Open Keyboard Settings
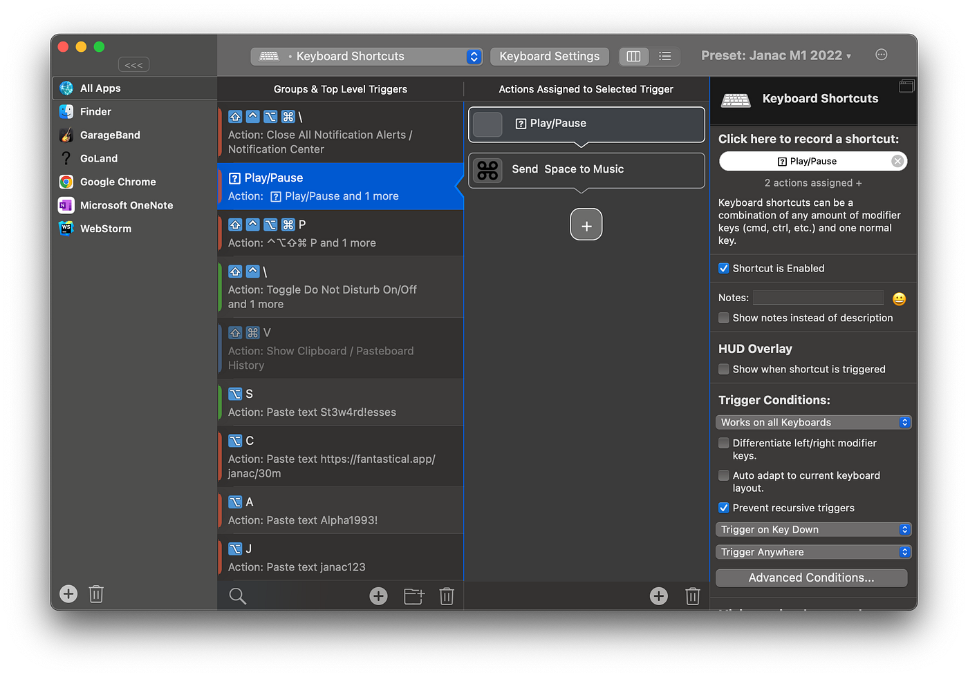Viewport: 968px width, 677px height. (x=550, y=56)
